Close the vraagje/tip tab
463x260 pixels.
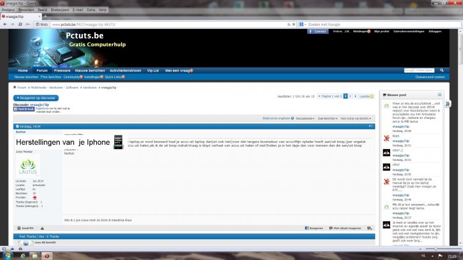coord(40,17)
